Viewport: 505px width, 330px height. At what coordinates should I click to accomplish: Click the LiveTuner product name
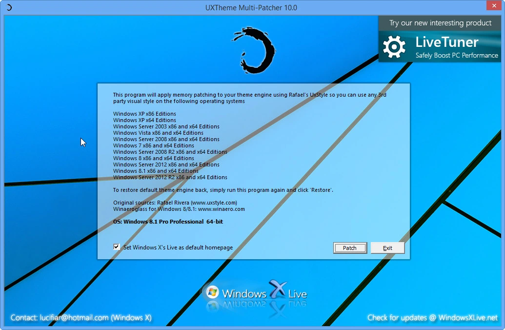coord(447,42)
